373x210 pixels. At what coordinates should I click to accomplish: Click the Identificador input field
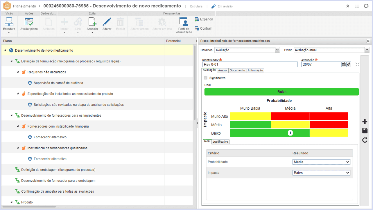250,64
